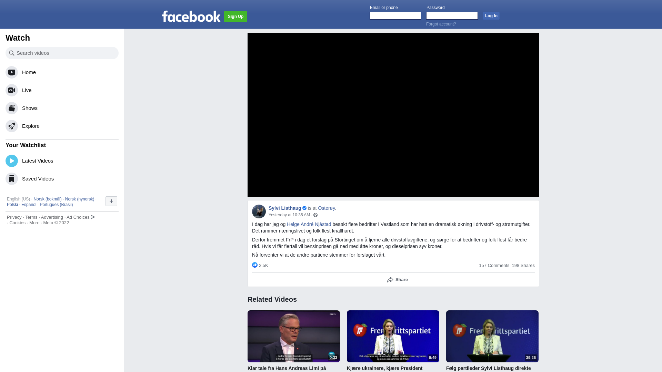Open the Osterøy location link

click(x=326, y=208)
